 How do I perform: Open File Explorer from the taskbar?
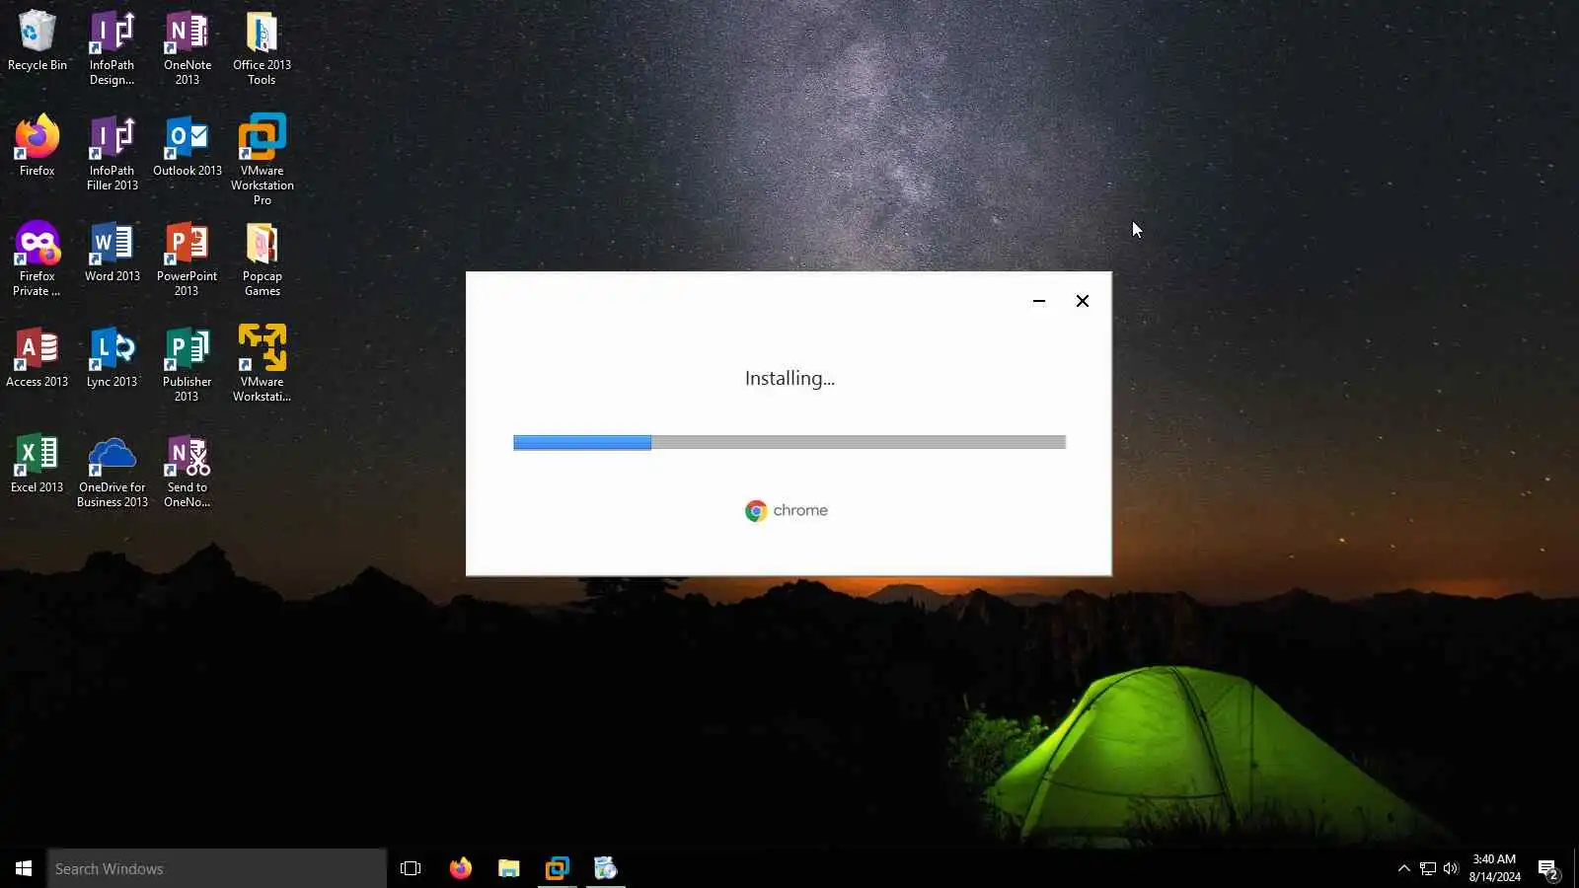[508, 868]
